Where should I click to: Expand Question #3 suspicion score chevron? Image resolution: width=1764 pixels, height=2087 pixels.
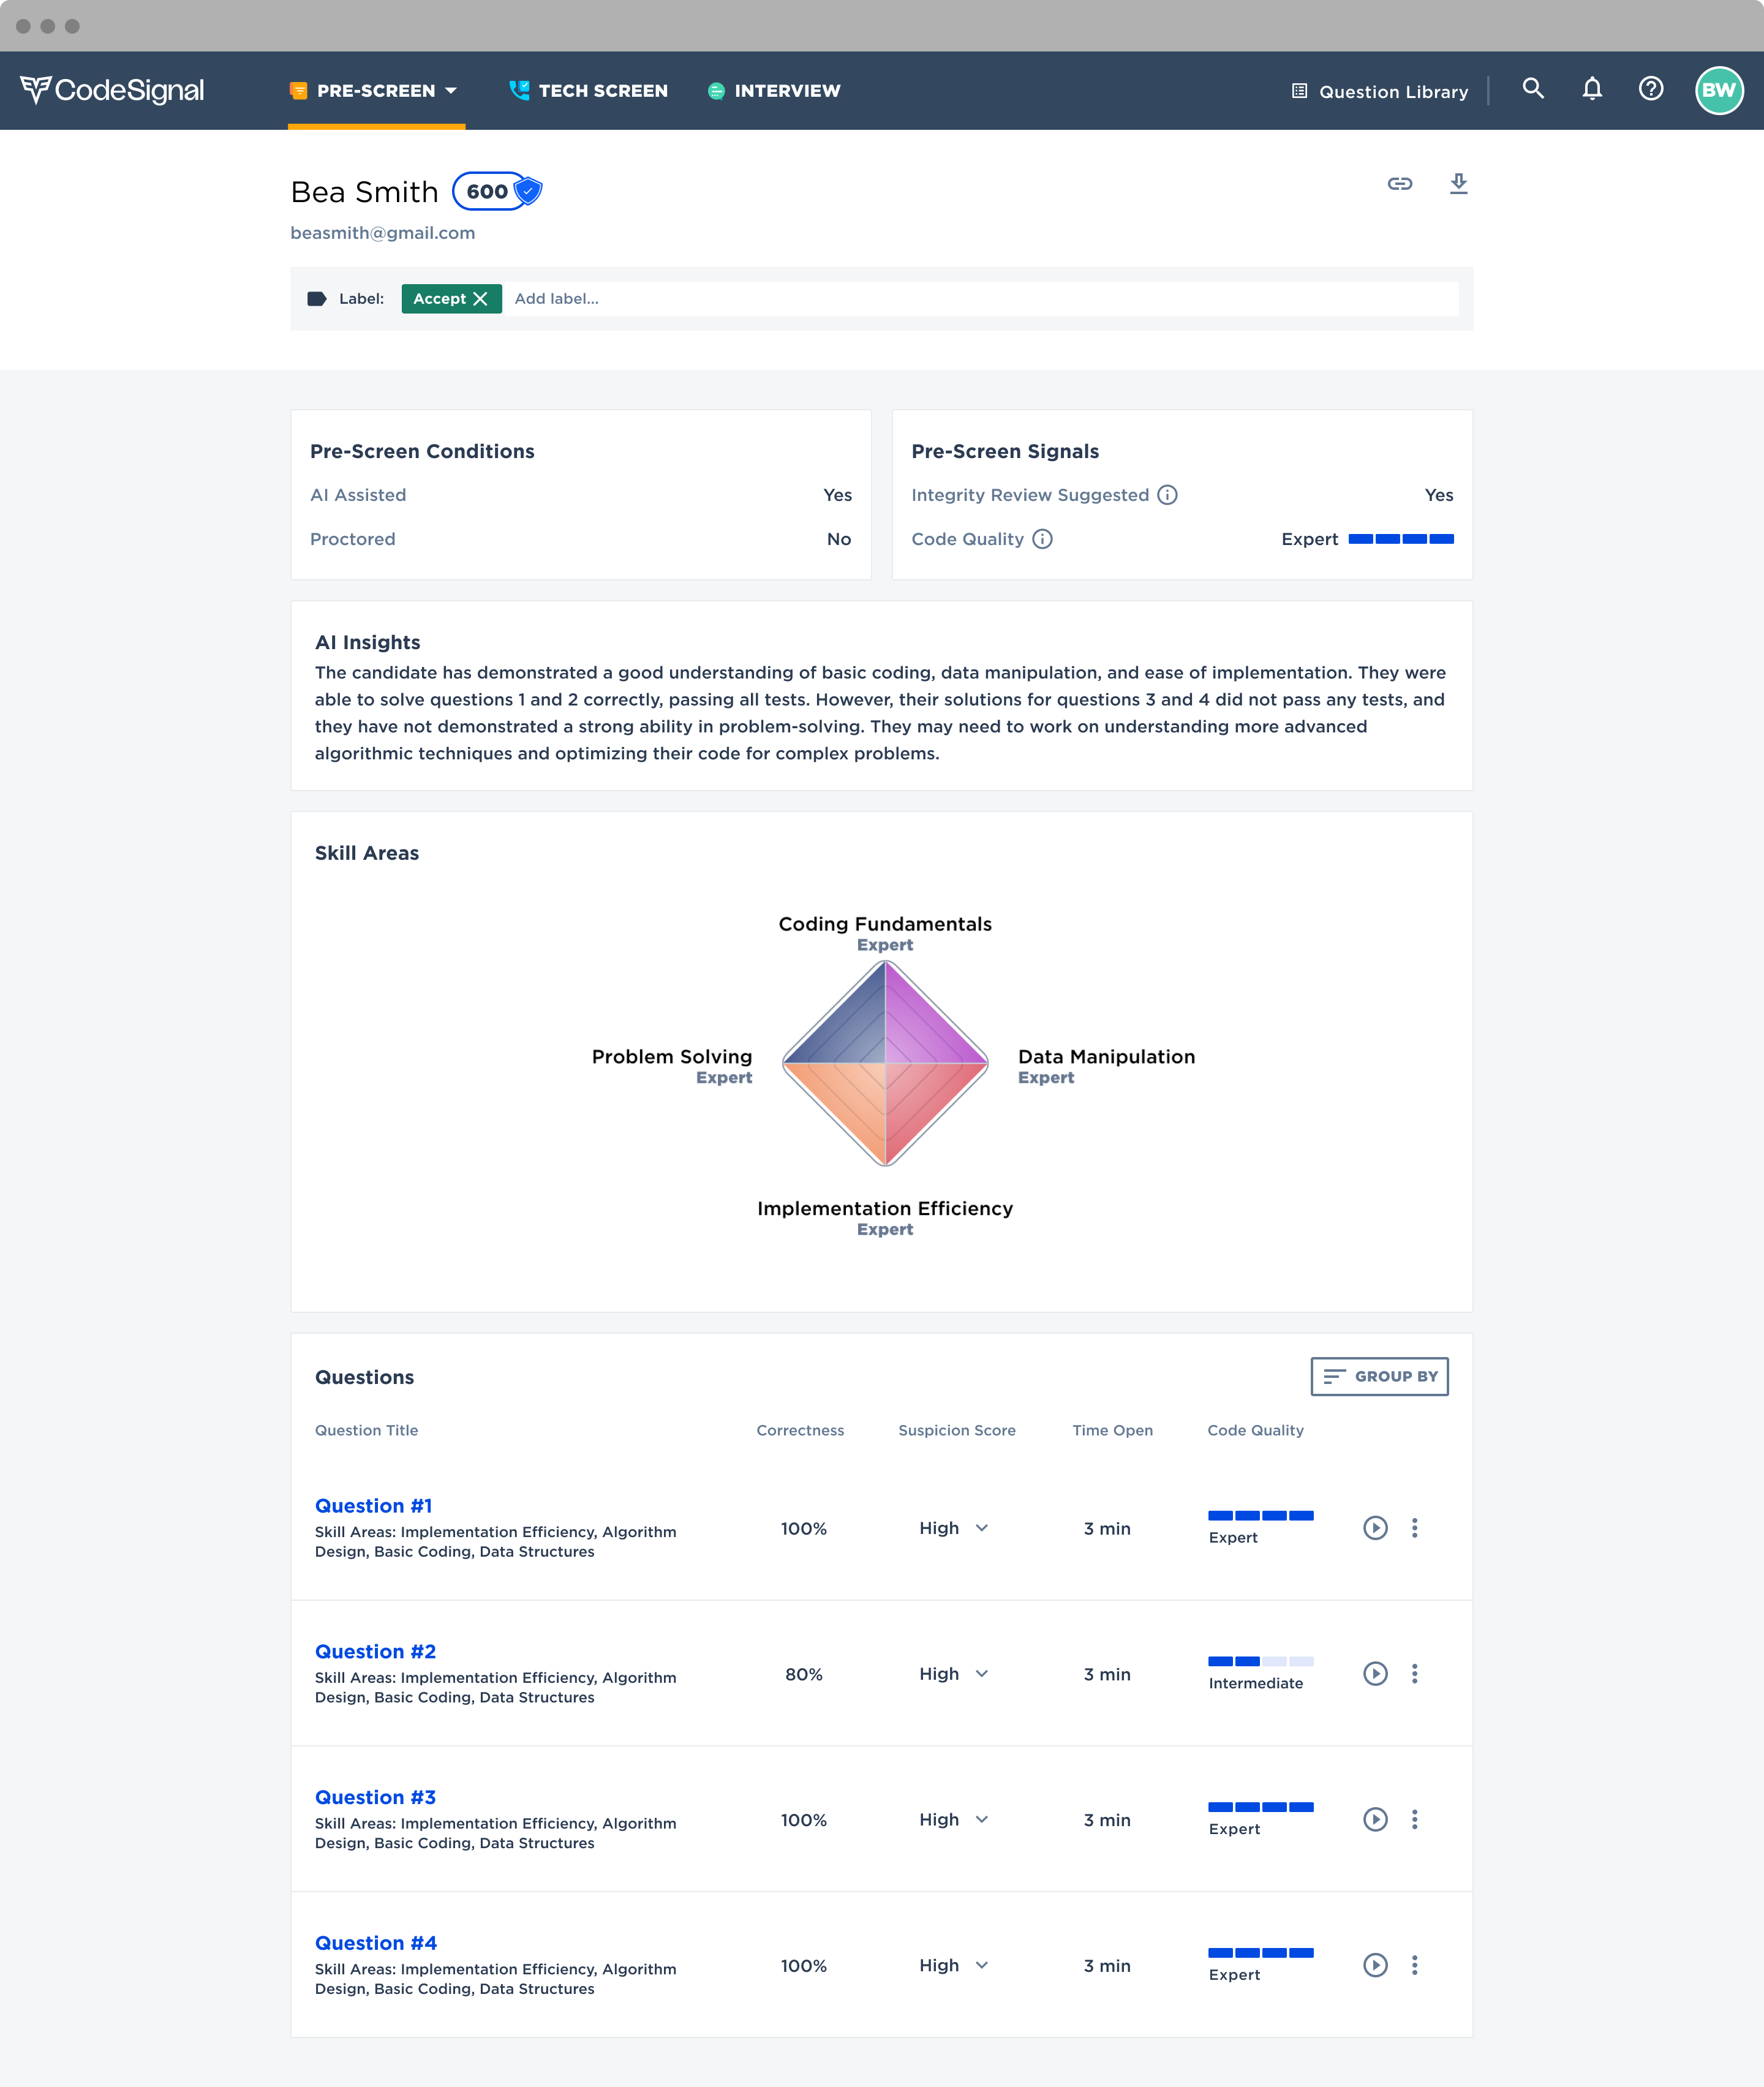coord(982,1819)
